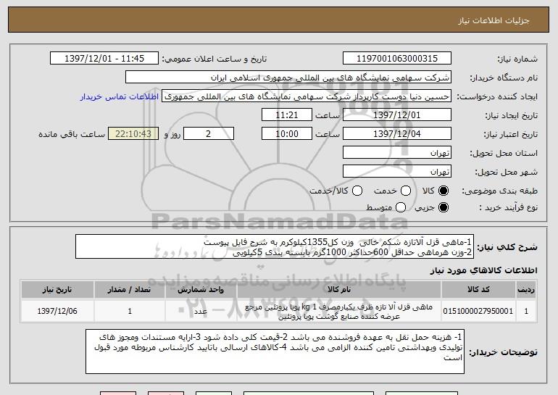558x395 pixels.
Task: Click the نام کالا column header
Action: 339,290
